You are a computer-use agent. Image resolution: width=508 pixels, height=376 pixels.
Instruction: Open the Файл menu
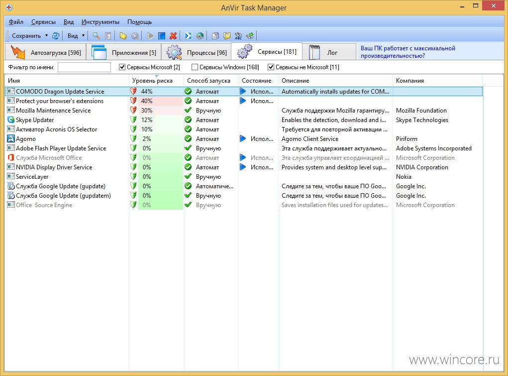click(x=16, y=22)
